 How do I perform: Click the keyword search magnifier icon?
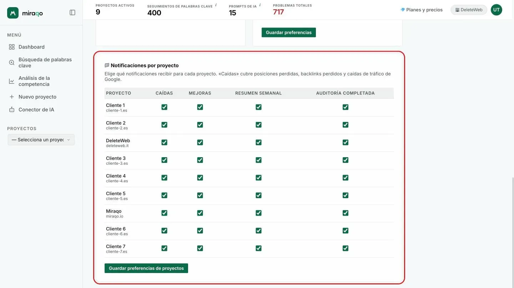point(12,62)
